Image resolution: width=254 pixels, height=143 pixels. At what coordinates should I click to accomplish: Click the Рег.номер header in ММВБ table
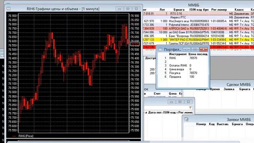(219, 10)
